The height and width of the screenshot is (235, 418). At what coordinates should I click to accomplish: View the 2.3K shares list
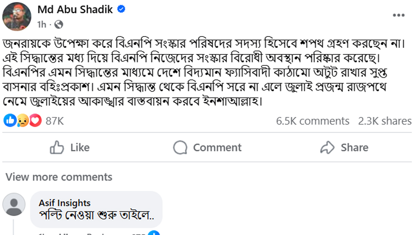click(x=384, y=121)
